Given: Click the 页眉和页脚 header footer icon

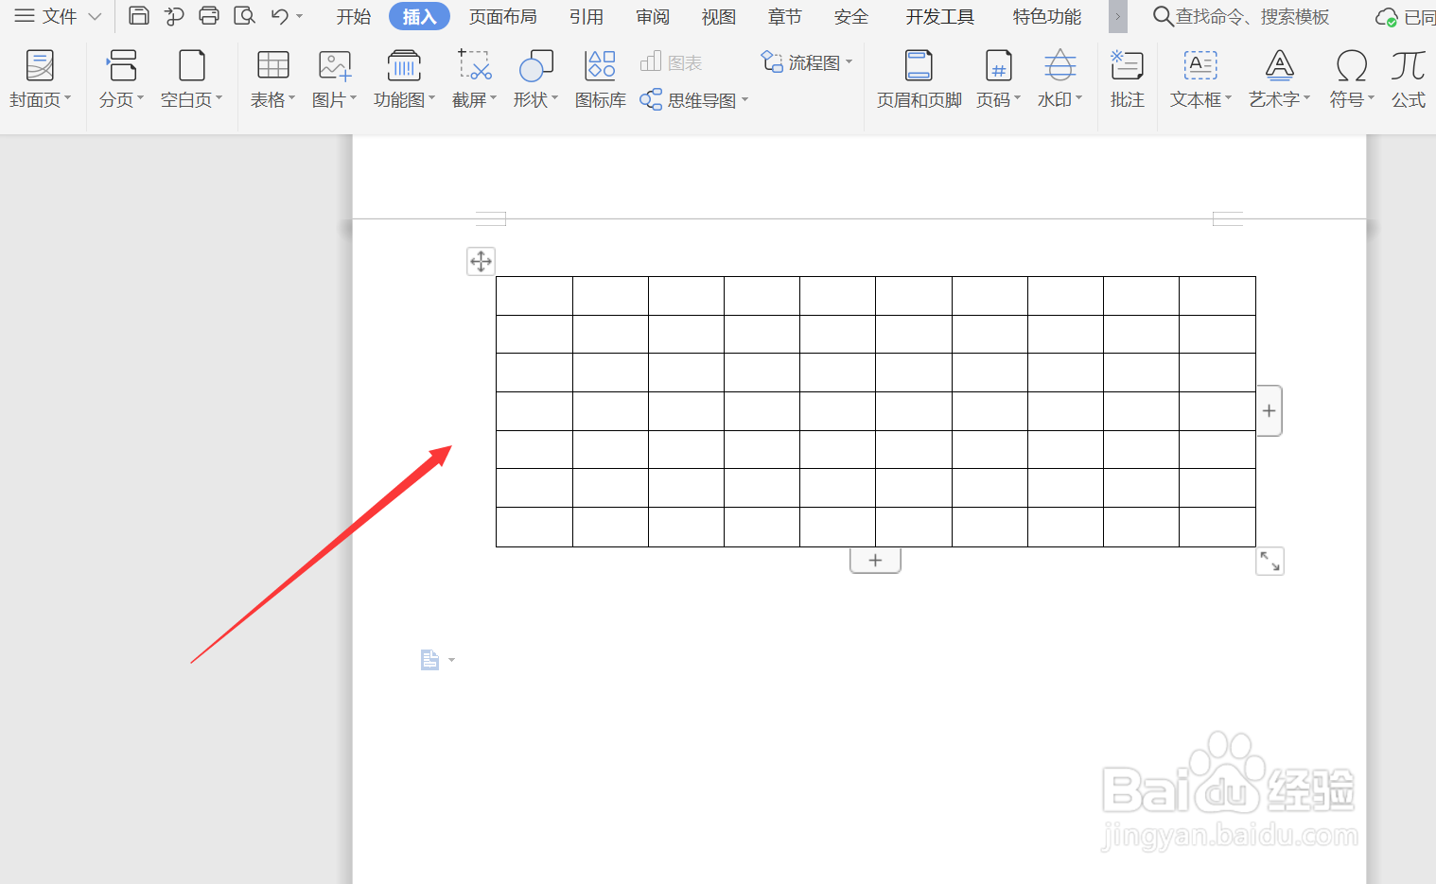Looking at the screenshot, I should click(x=919, y=66).
